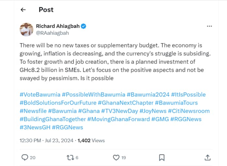Click the share upload icon
Screen dimensions: 227x166
(207, 158)
